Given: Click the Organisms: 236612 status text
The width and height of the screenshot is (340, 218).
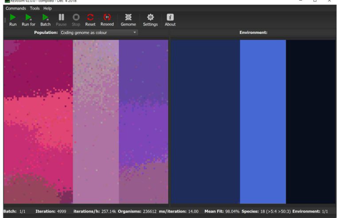Looking at the screenshot, I should click(x=137, y=211).
